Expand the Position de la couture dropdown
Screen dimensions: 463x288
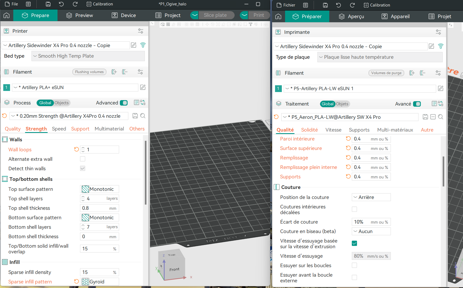(x=371, y=197)
